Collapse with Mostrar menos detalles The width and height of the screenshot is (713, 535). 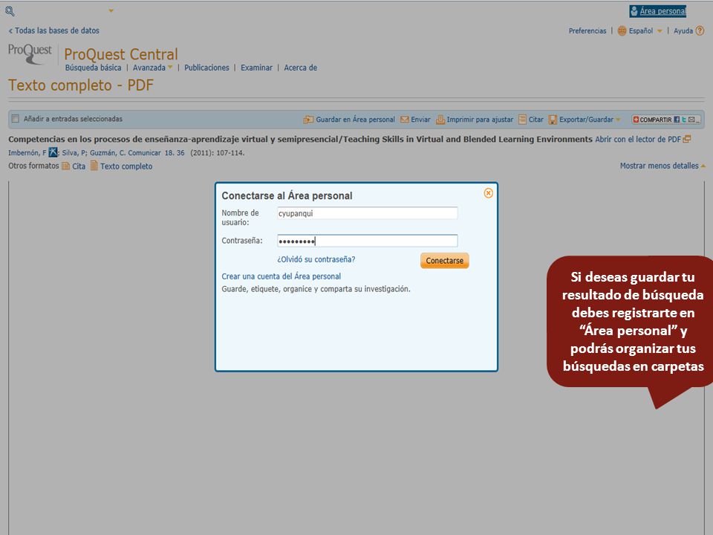tap(659, 166)
